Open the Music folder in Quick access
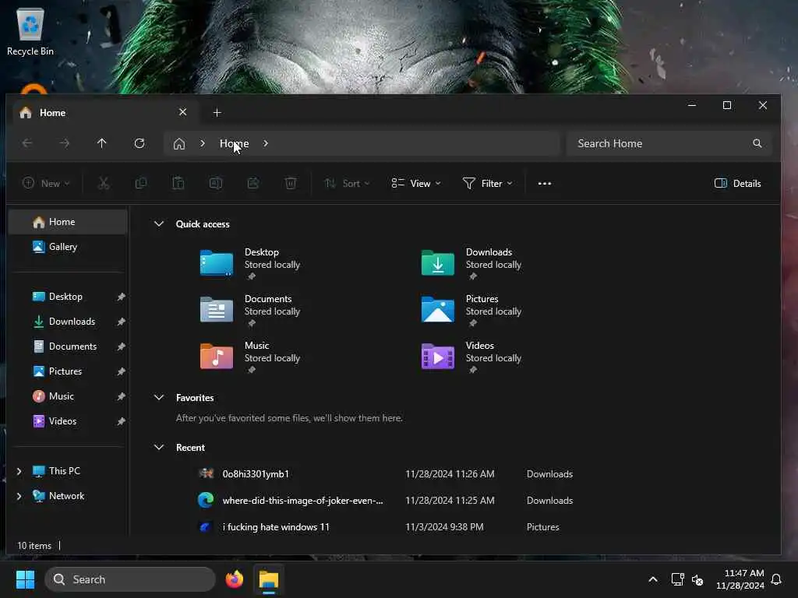798x598 pixels. coord(250,357)
